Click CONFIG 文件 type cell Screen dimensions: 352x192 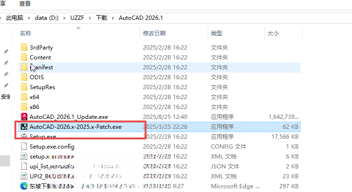(x=228, y=146)
